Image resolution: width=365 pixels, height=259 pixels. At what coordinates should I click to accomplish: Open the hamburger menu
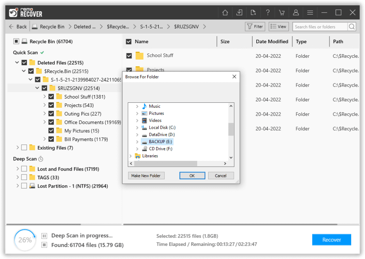coord(310,12)
